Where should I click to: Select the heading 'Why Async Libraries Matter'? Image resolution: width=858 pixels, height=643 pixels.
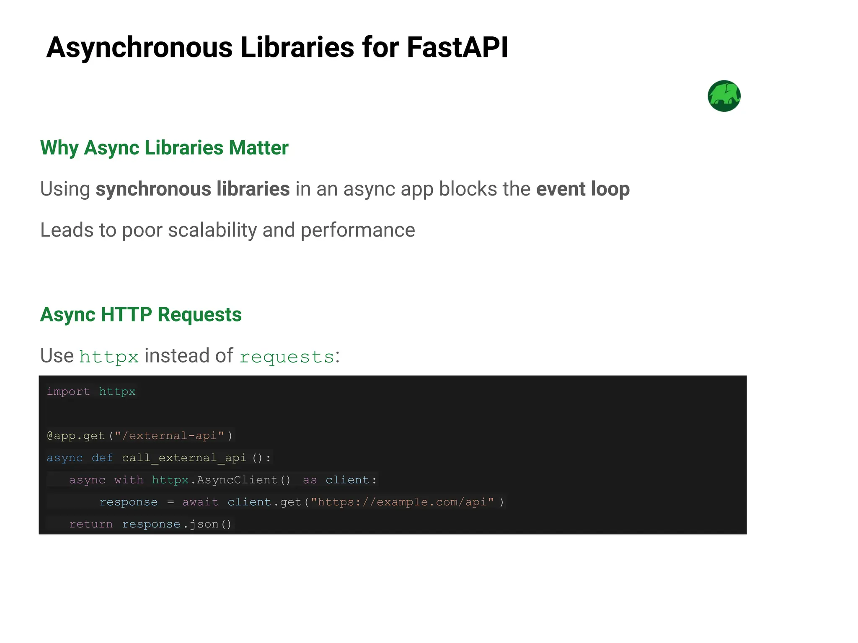click(x=164, y=148)
